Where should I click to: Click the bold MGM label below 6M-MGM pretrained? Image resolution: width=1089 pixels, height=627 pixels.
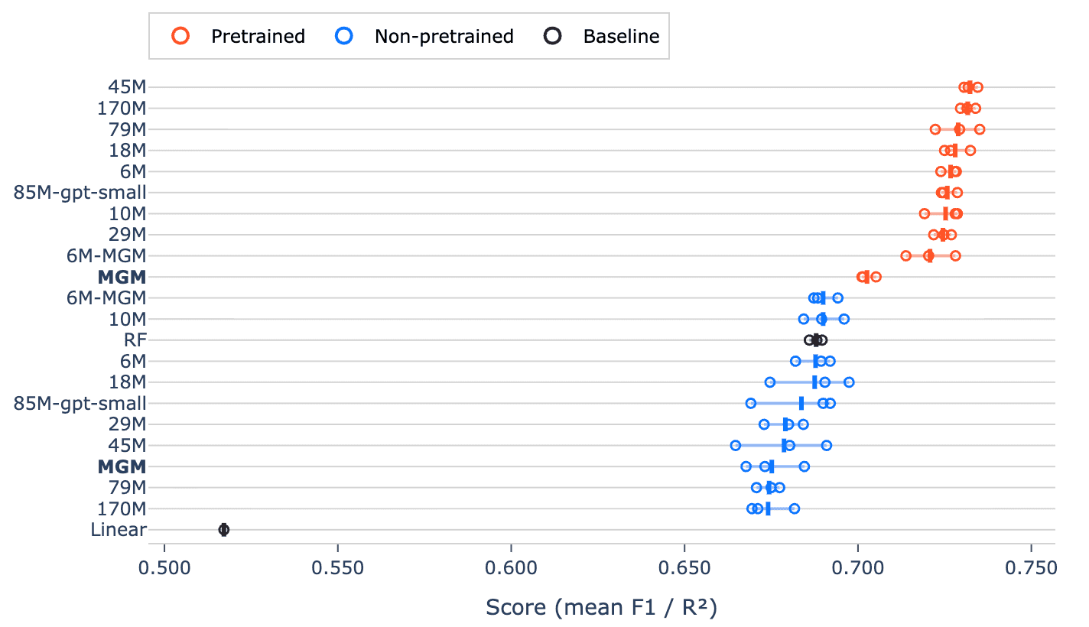pyautogui.click(x=122, y=277)
